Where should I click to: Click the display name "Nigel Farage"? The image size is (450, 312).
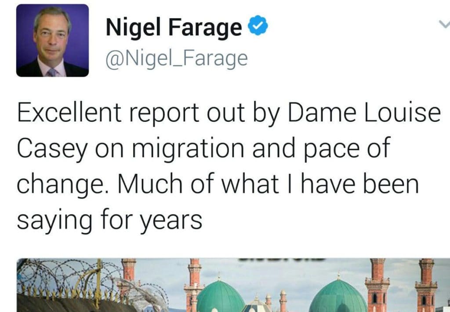coord(174,29)
